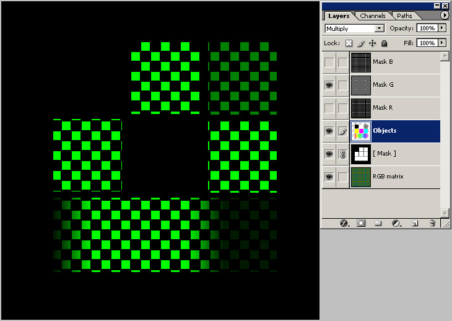Click the Opacity 100% value field

click(x=427, y=28)
